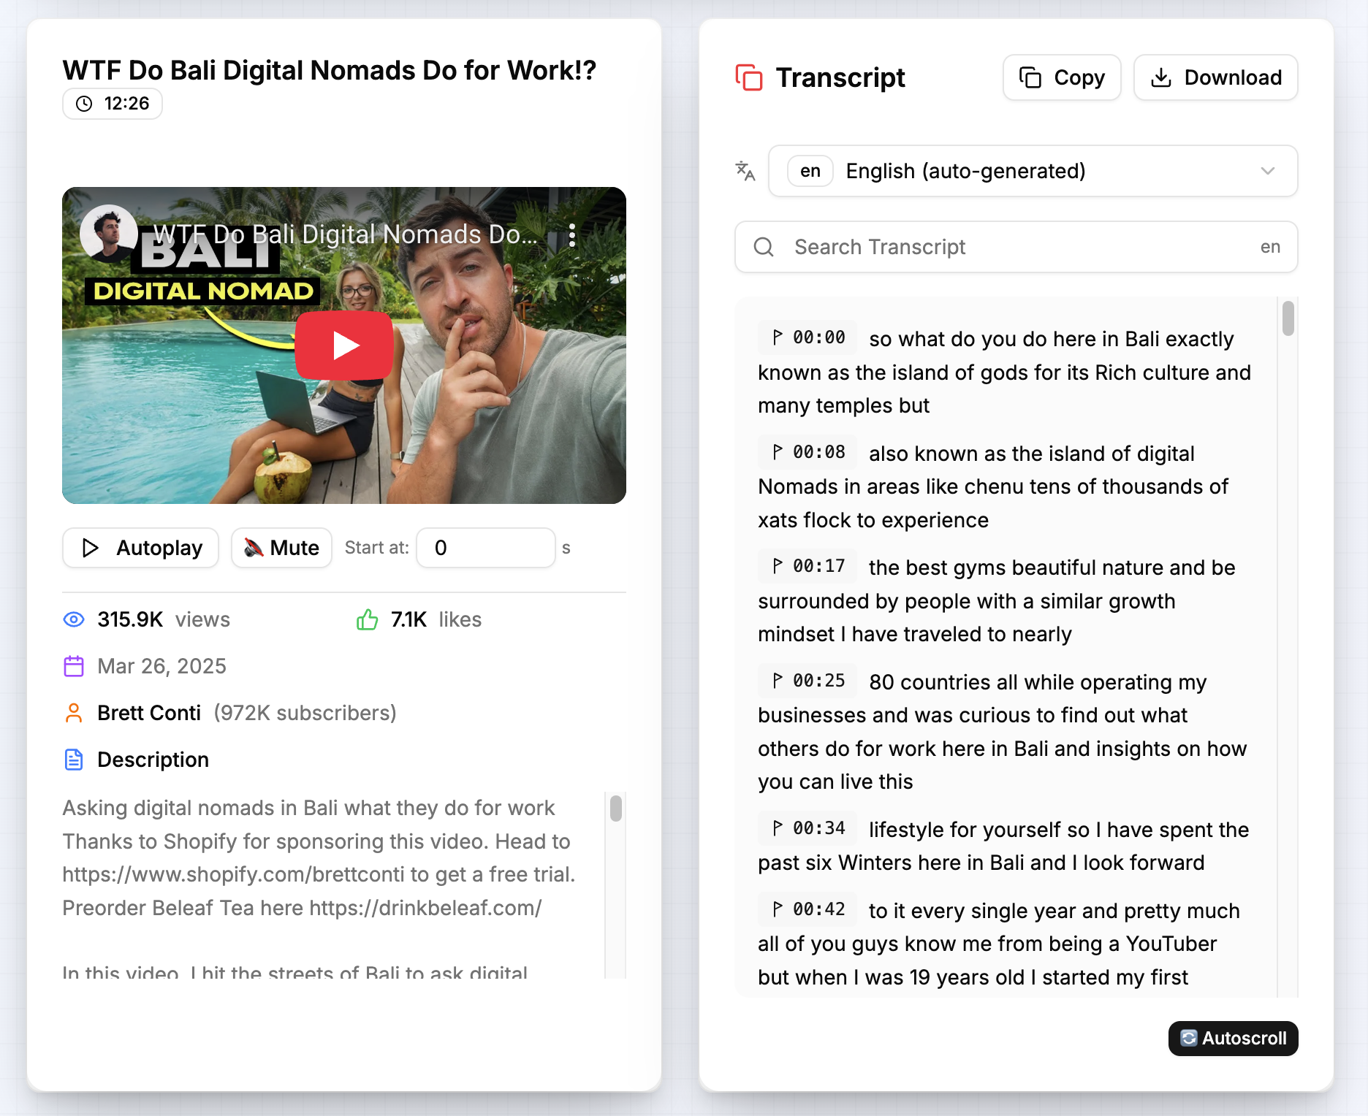Toggle the Autoscroll button
This screenshot has width=1368, height=1116.
click(1234, 1039)
